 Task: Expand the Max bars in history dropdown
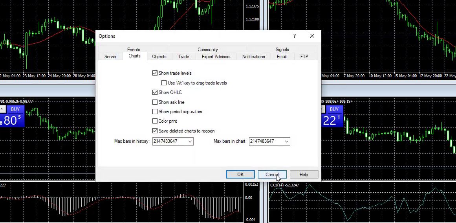[x=190, y=141]
